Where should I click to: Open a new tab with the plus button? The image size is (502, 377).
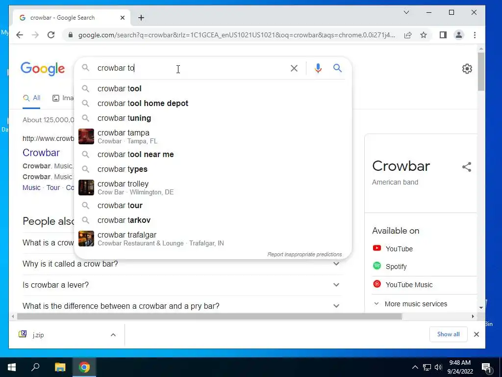tap(141, 18)
